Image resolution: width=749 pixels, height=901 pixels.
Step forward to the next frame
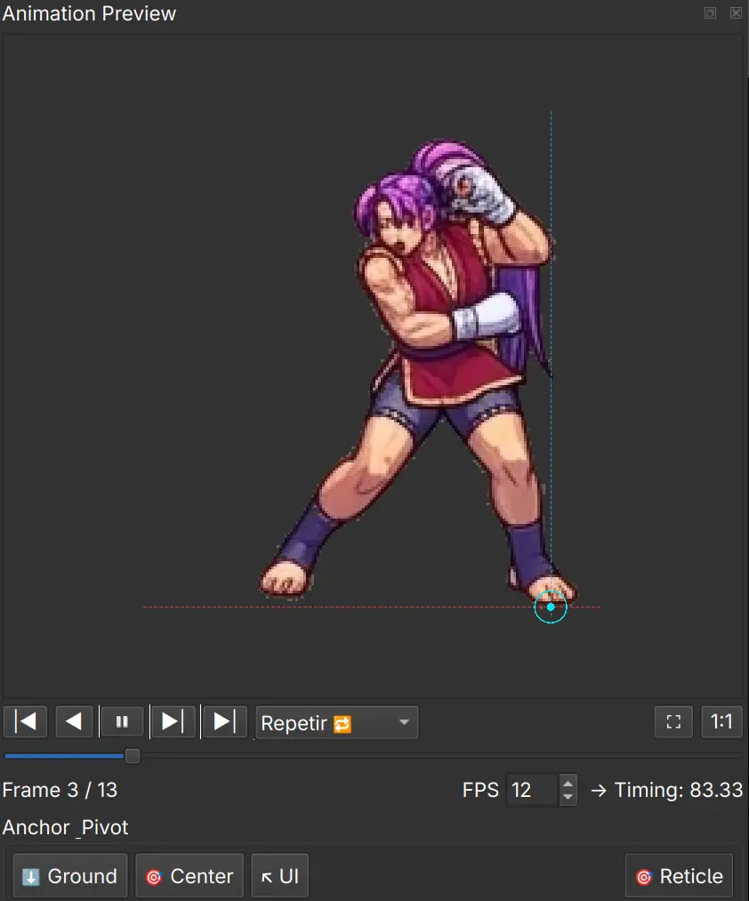173,721
